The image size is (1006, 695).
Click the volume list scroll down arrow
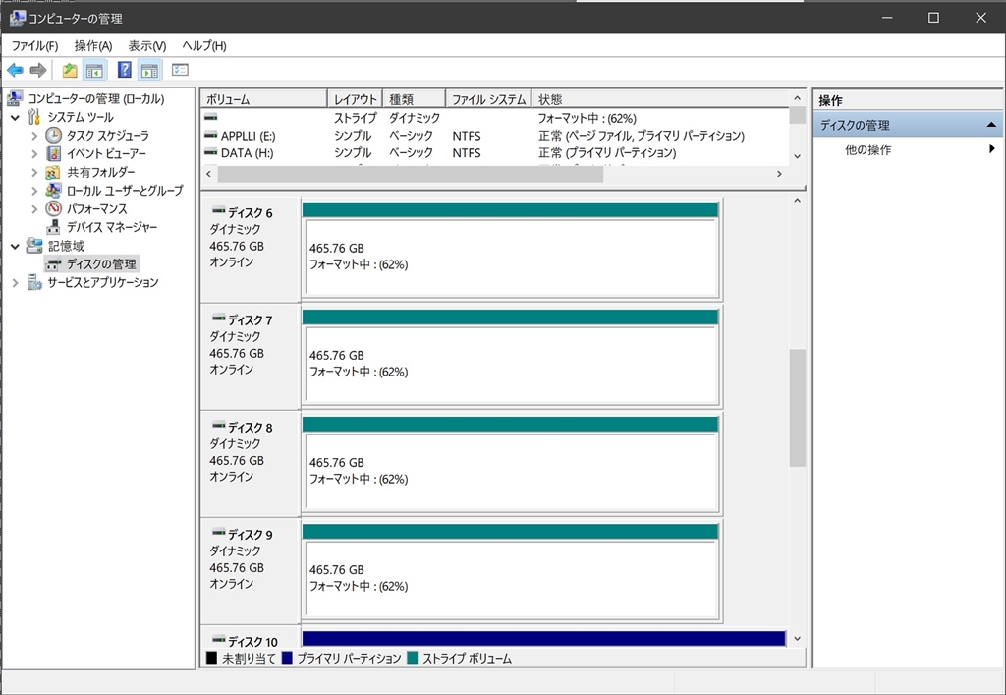click(x=797, y=156)
